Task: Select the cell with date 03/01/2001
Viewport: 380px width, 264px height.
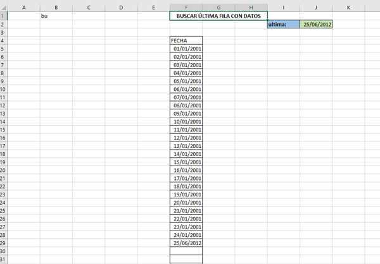Action: [x=186, y=65]
